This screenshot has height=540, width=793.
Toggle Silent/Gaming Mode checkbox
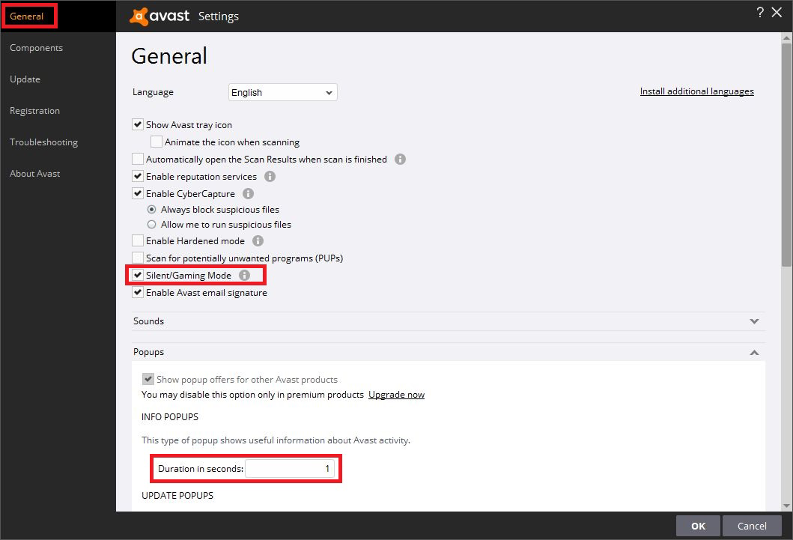point(138,275)
